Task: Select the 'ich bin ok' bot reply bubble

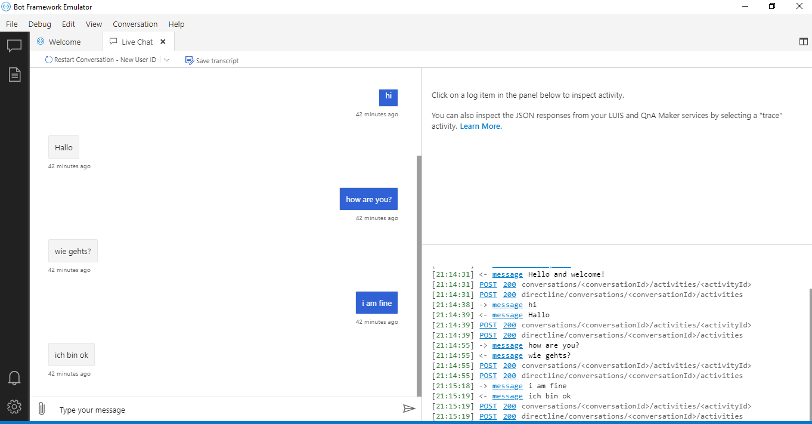Action: (x=72, y=355)
